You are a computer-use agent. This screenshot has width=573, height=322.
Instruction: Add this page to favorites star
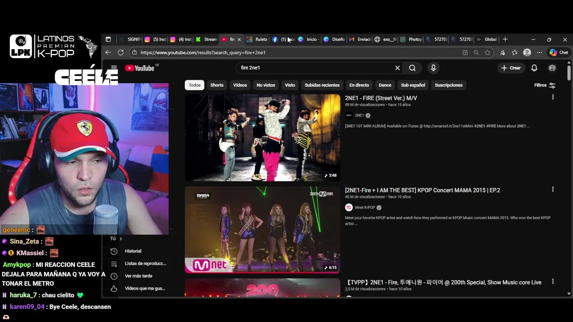pyautogui.click(x=487, y=52)
